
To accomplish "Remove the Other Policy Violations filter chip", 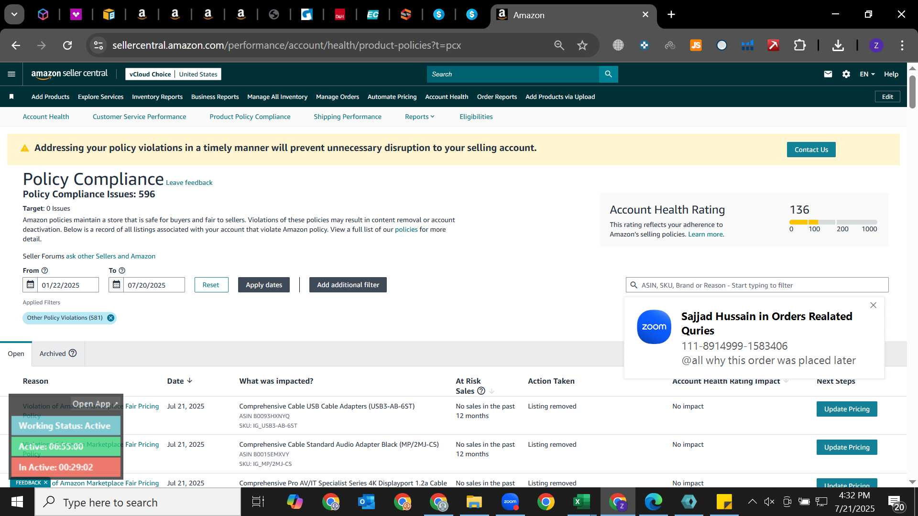I will 110,318.
